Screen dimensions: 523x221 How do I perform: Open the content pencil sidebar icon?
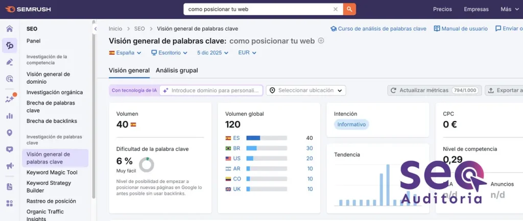pyautogui.click(x=9, y=62)
